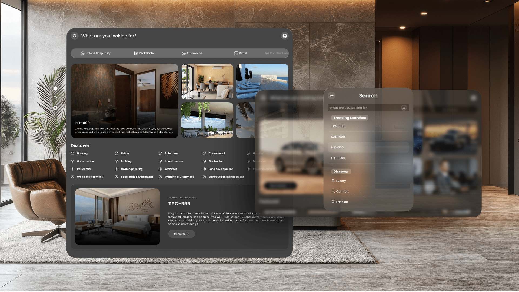Click the search icon in main bar
The height and width of the screenshot is (292, 519).
tap(75, 36)
